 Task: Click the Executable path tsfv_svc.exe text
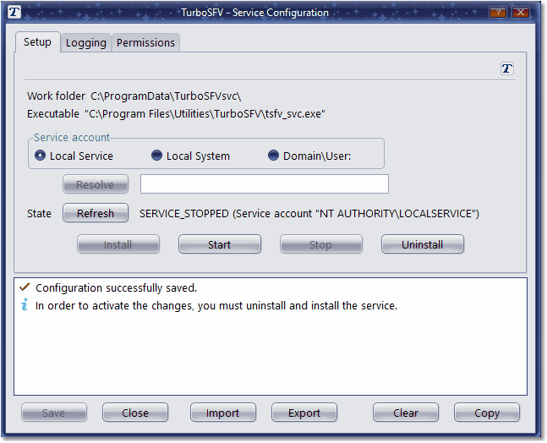pyautogui.click(x=205, y=114)
